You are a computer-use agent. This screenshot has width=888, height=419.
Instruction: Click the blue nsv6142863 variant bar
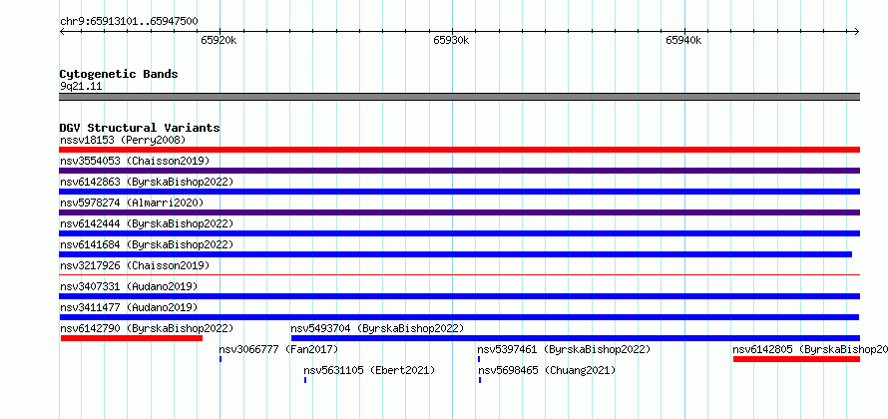click(x=459, y=192)
